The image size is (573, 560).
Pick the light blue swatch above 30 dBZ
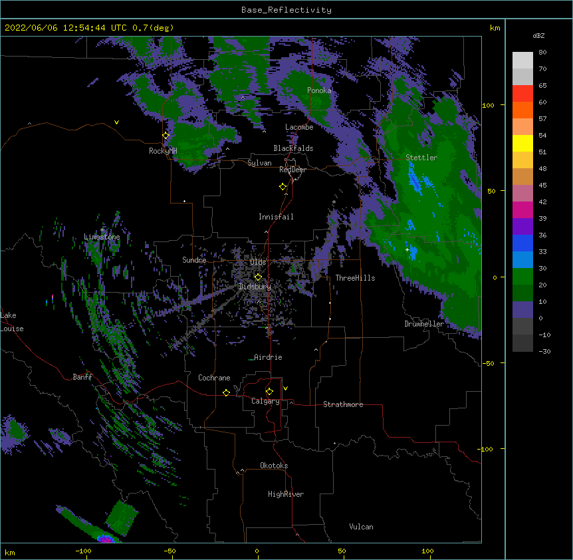point(522,259)
